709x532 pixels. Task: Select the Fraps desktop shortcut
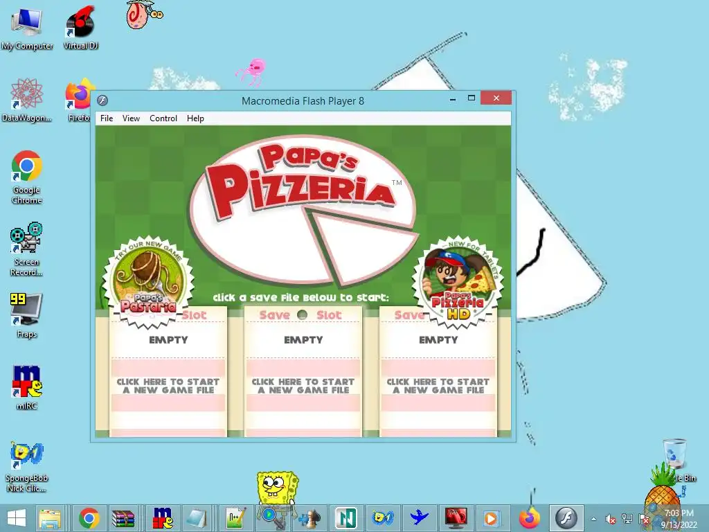tap(27, 315)
